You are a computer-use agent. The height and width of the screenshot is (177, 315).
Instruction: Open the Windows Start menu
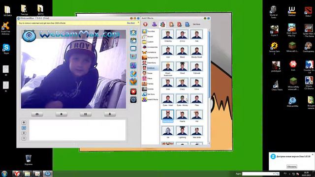tap(4, 174)
